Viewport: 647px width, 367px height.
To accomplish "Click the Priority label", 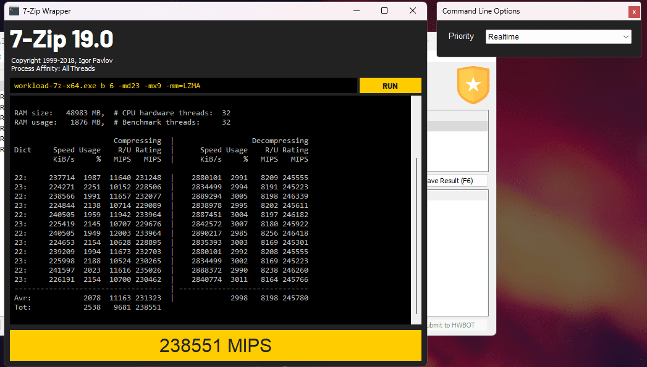I will coord(461,36).
